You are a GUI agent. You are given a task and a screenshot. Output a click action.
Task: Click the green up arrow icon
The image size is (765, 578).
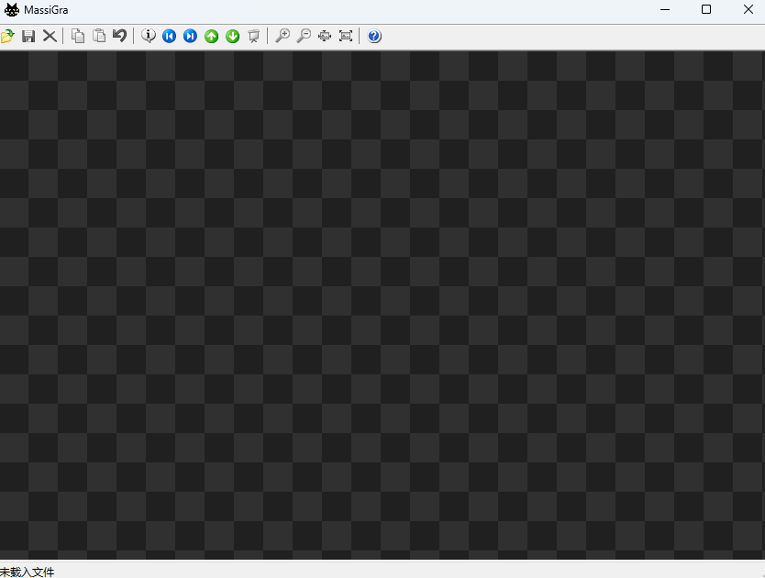tap(212, 36)
